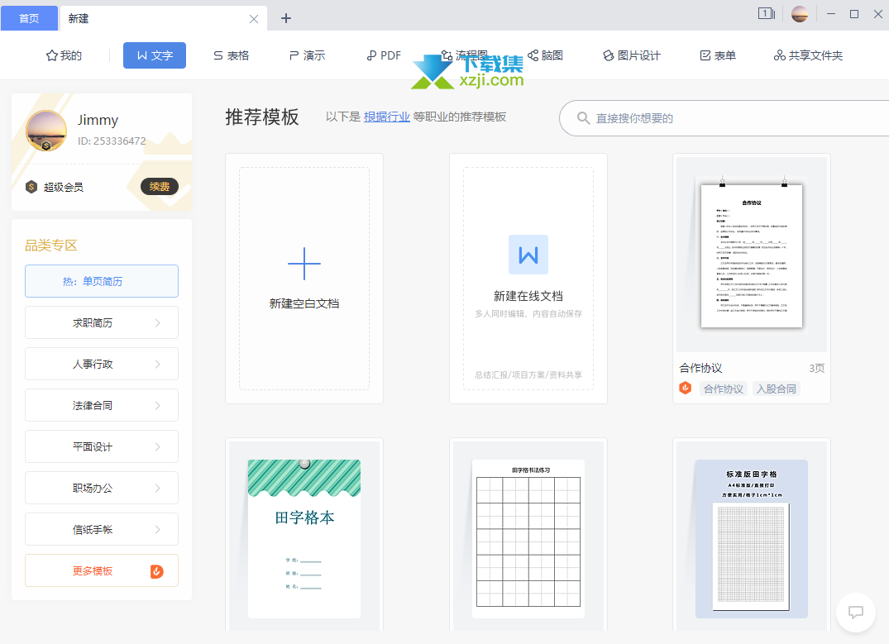Click Jimmy's profile picture in sidebar

pos(46,131)
